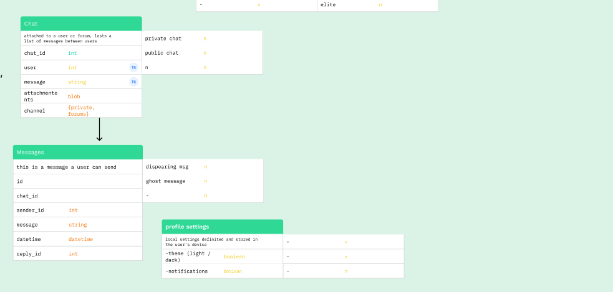This screenshot has width=613, height=292.
Task: Click the int type in reply_id row
Action: point(73,254)
